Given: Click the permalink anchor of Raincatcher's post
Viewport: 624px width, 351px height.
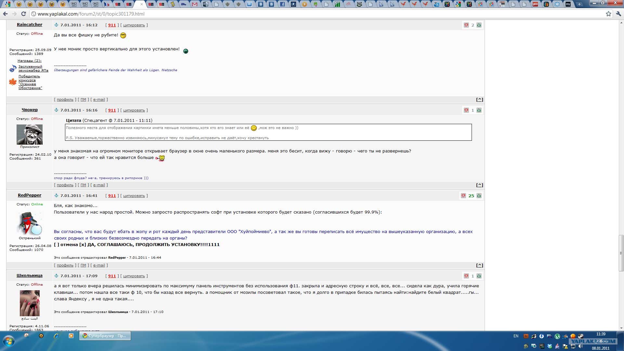Looking at the screenshot, I should [x=56, y=25].
